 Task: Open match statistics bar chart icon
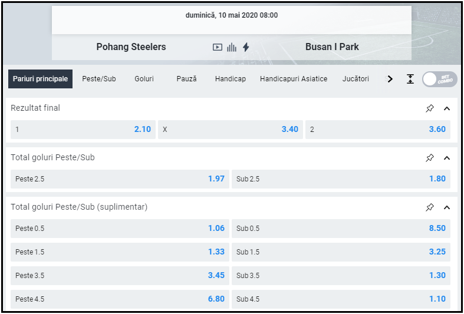[232, 47]
